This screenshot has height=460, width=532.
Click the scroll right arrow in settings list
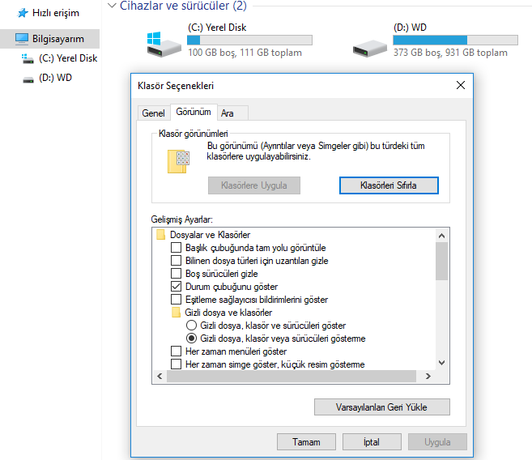428,377
